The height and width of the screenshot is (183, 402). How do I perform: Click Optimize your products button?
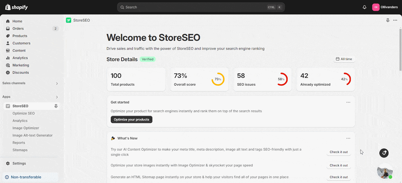pos(131,119)
